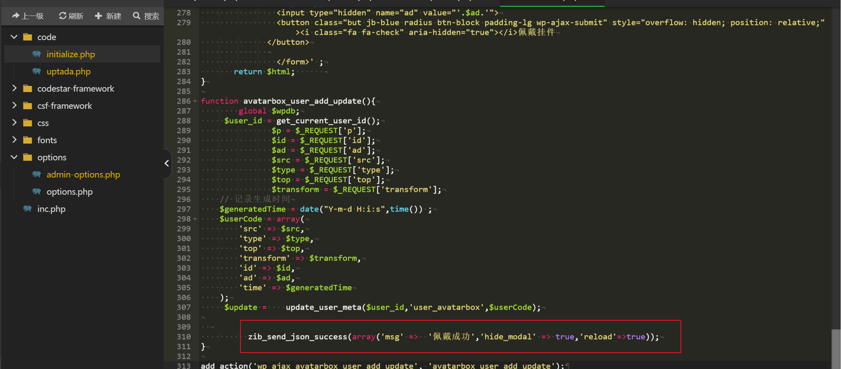Expand the css folder arrow
This screenshot has width=841, height=369.
(14, 123)
